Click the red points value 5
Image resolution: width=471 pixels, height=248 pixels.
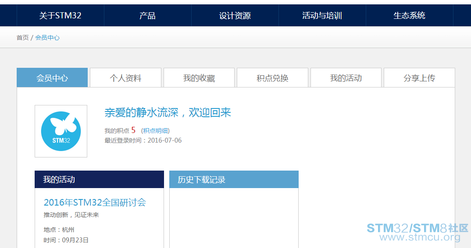pos(133,130)
